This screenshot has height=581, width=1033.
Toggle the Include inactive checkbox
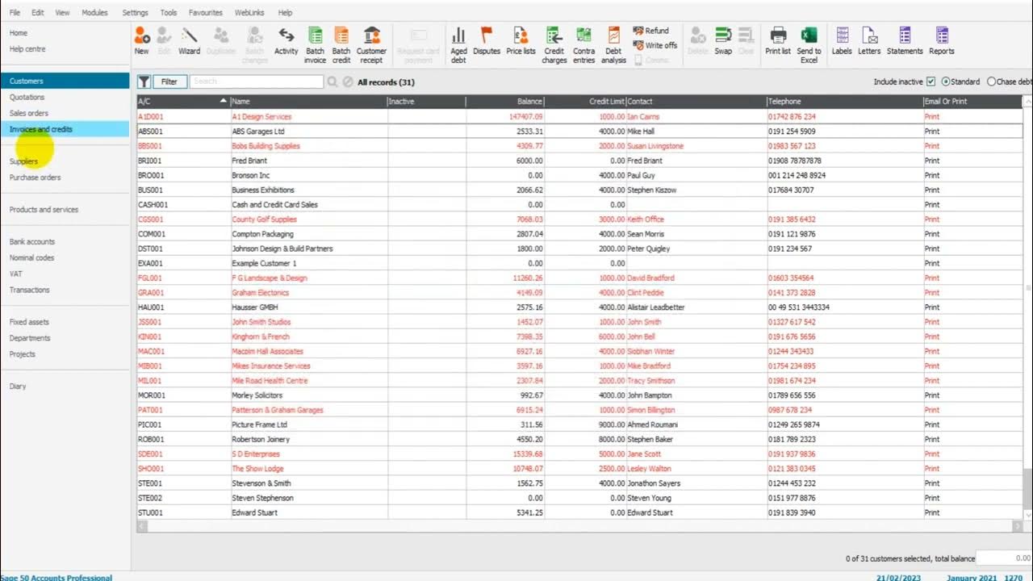pyautogui.click(x=931, y=82)
